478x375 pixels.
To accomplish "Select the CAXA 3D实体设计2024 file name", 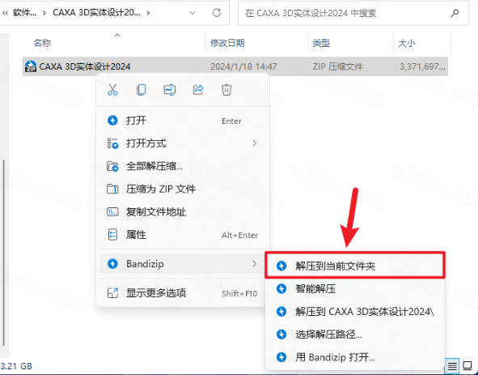I will [85, 66].
